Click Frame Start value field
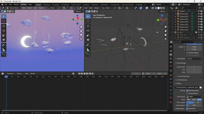 pyautogui.click(x=194, y=67)
